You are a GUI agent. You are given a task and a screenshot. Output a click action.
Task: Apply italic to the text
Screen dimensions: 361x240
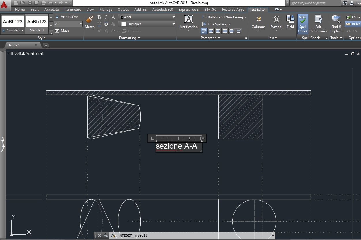pyautogui.click(x=106, y=17)
